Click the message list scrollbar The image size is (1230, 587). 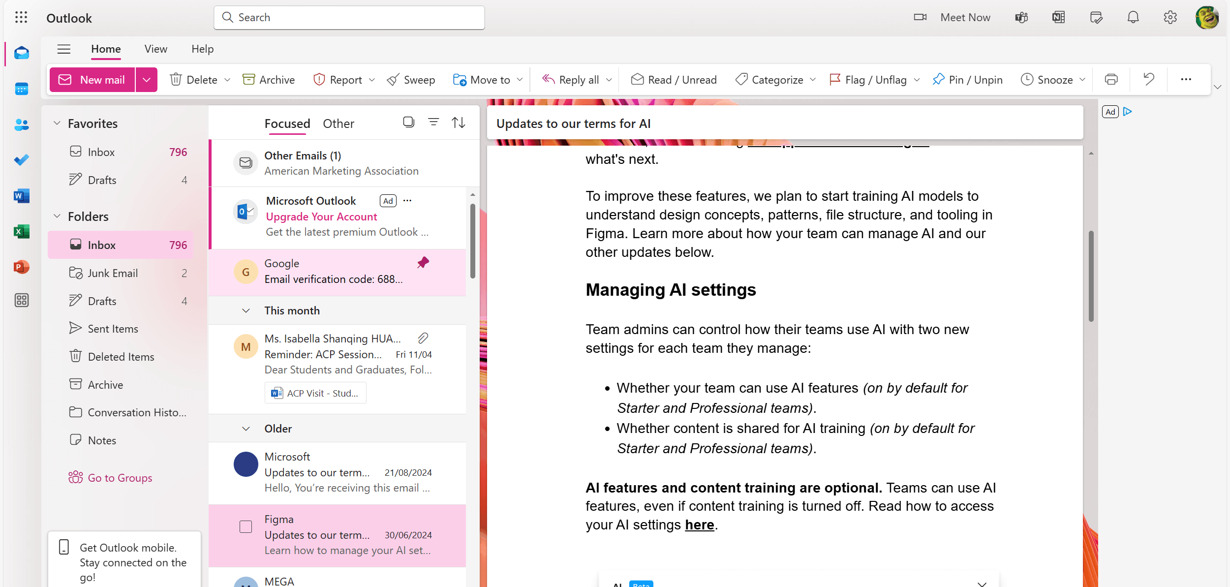pyautogui.click(x=473, y=241)
